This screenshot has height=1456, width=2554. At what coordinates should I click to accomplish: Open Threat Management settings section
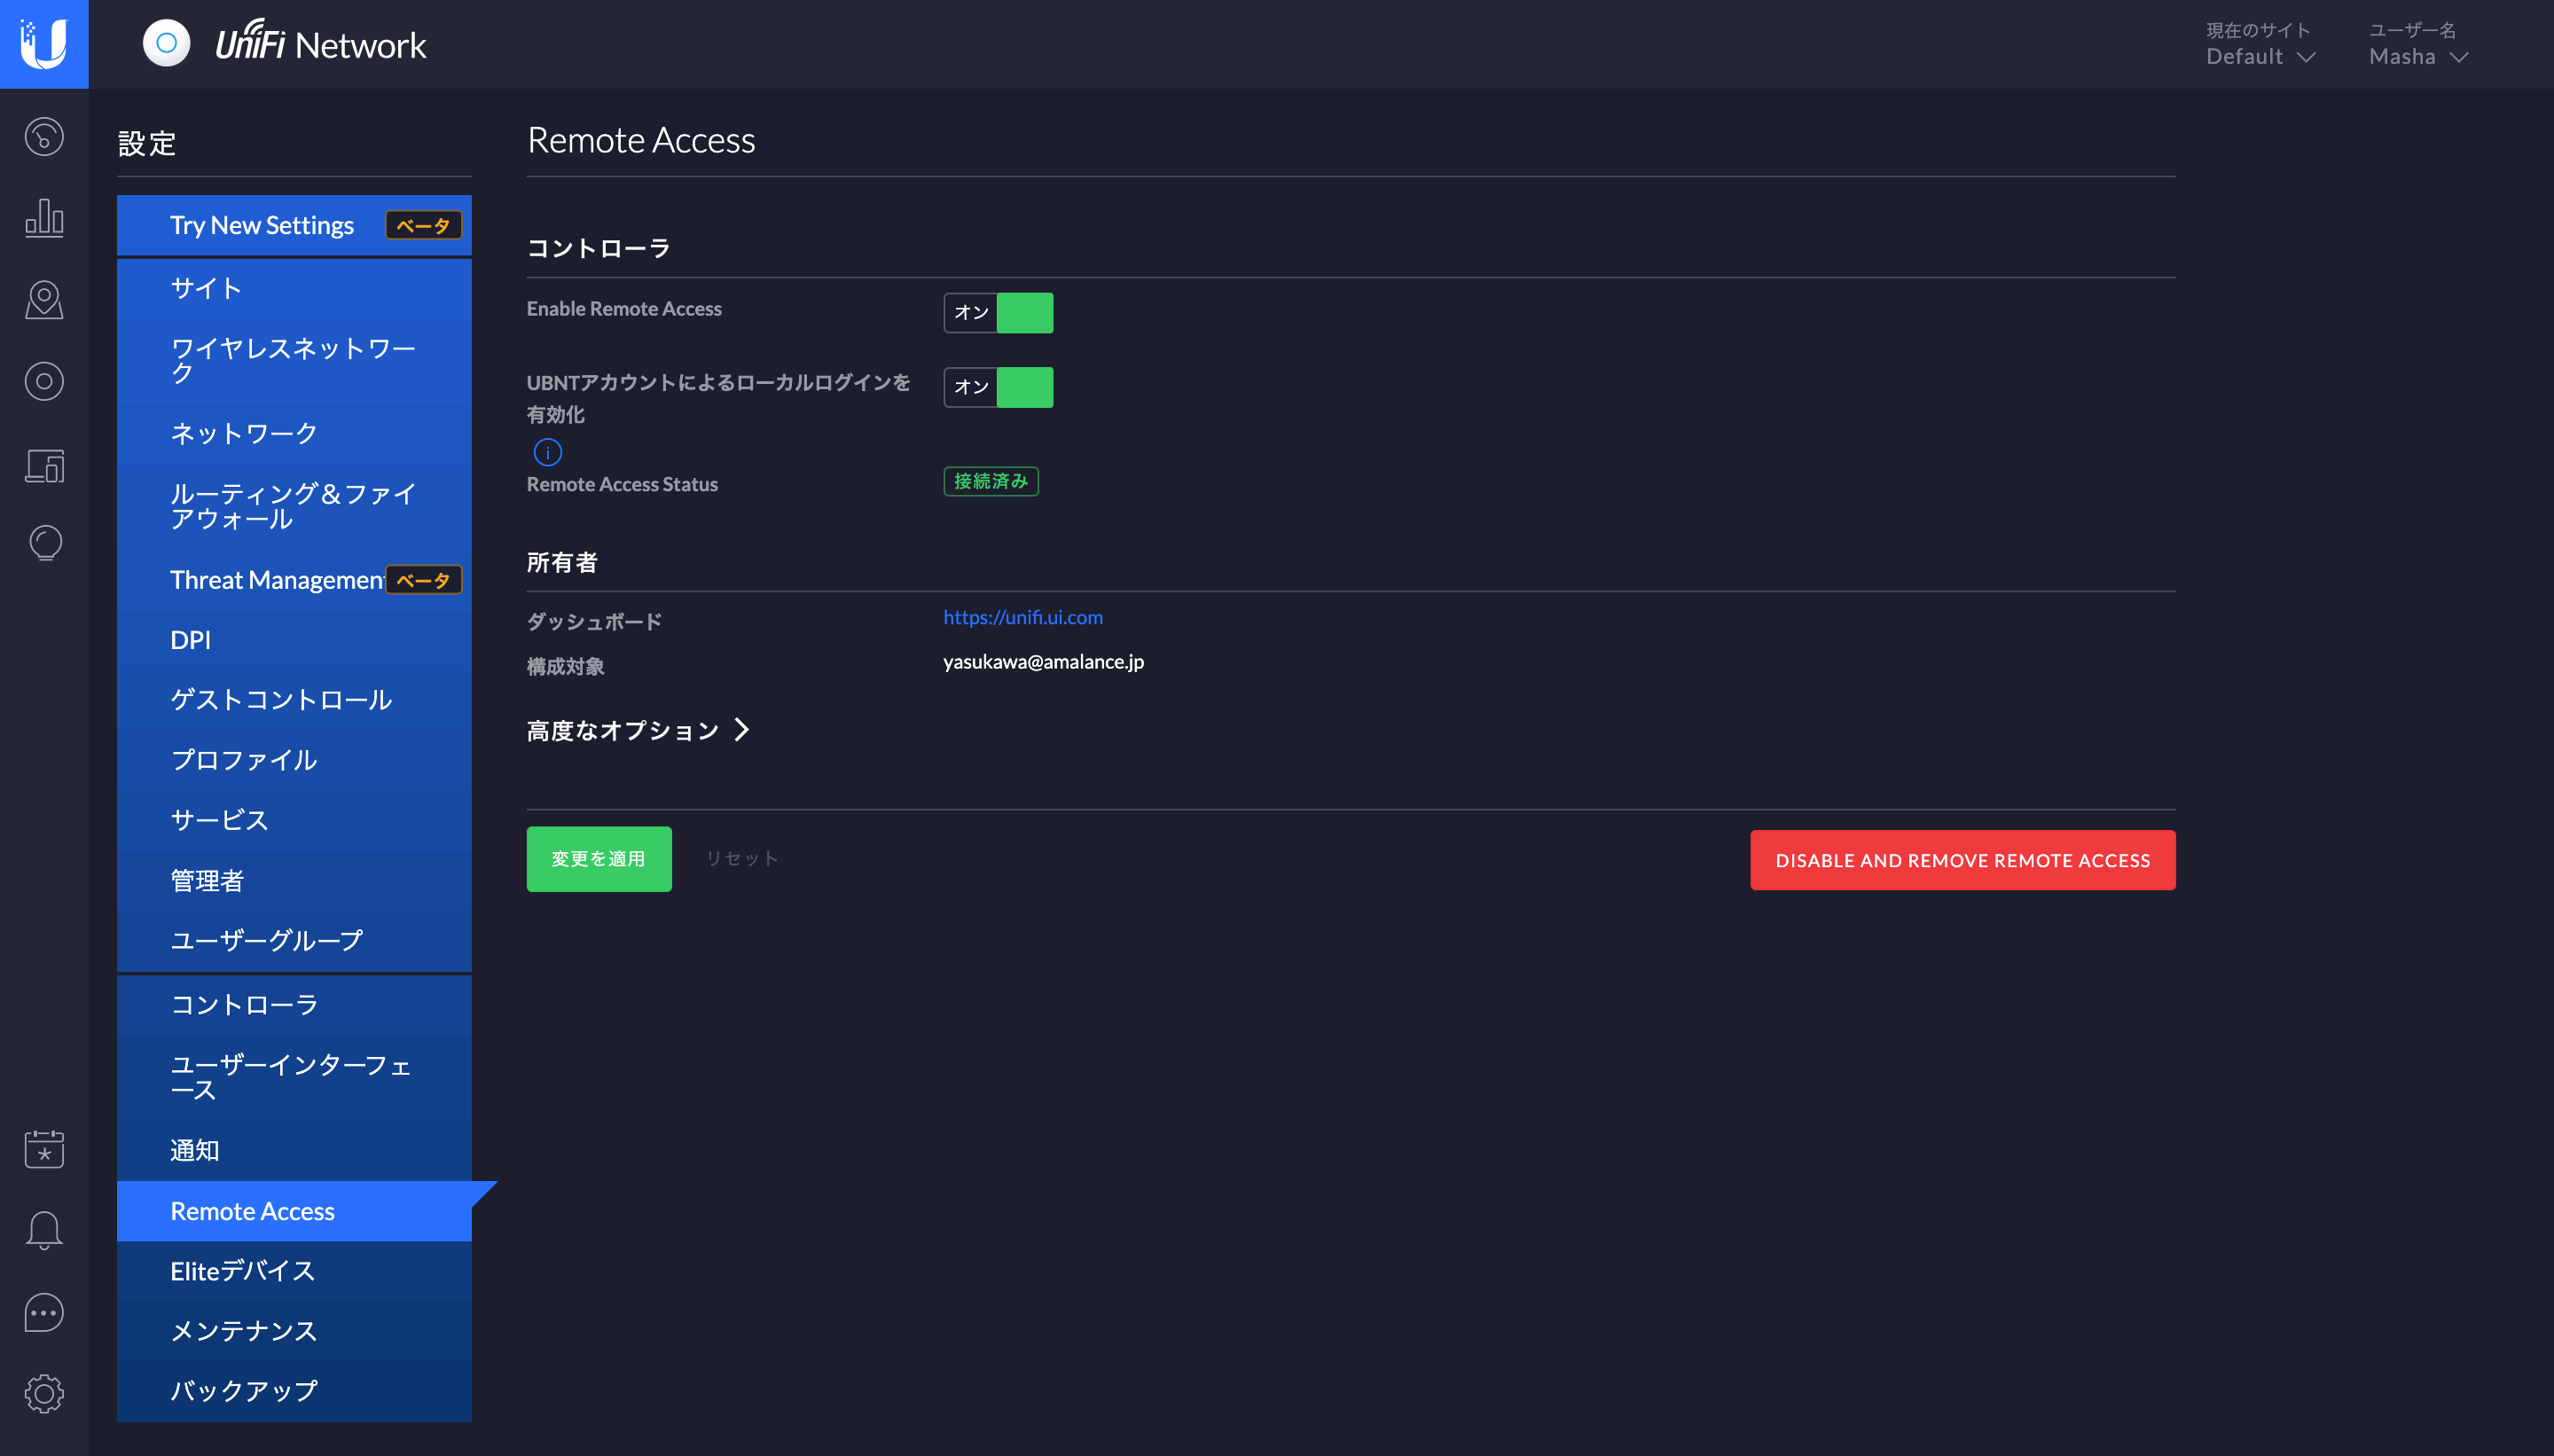(x=294, y=580)
